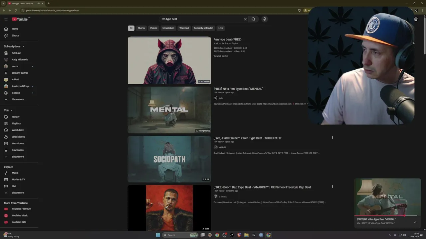Open anthony palmer subscription channel
The image size is (426, 239).
click(19, 73)
